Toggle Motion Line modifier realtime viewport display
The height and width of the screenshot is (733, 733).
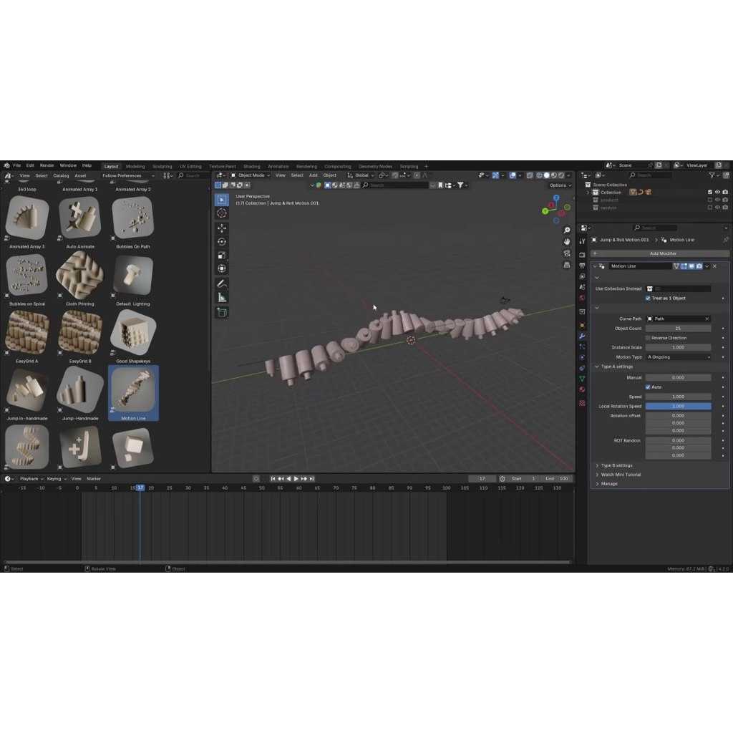pyautogui.click(x=692, y=266)
